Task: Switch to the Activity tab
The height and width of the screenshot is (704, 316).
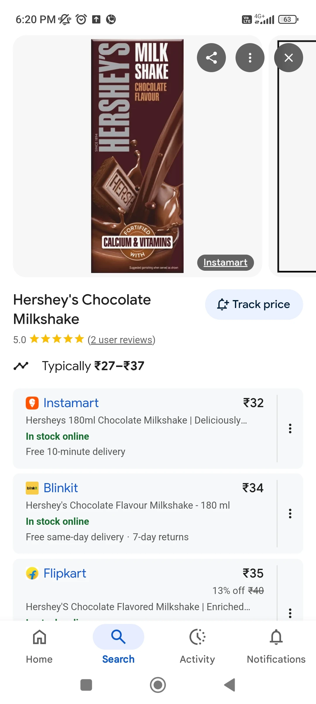Action: coord(197,644)
